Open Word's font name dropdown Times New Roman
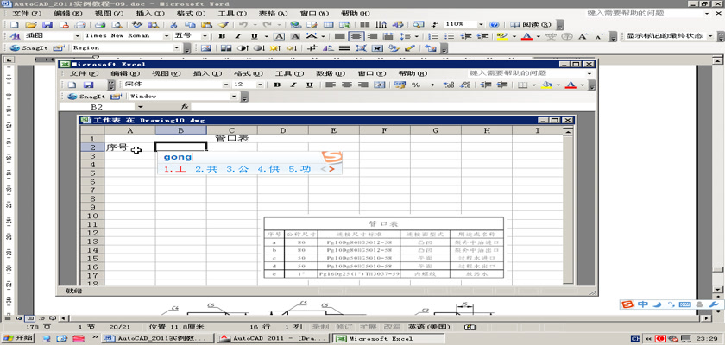Viewport: 725px width, 345px height. point(167,36)
